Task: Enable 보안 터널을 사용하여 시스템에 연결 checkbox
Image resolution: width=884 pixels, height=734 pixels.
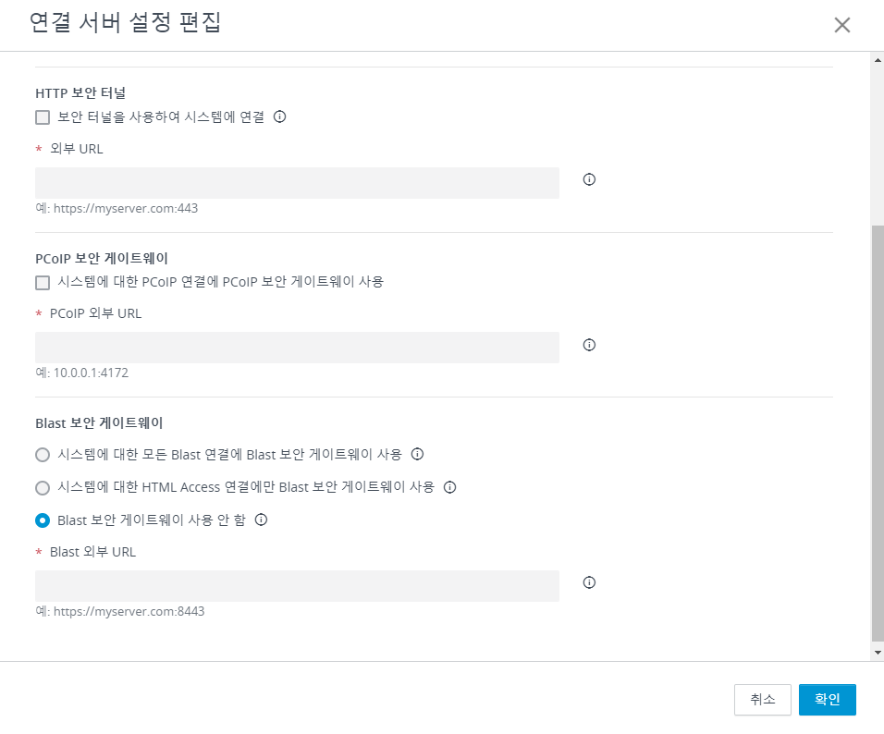Action: 43,117
